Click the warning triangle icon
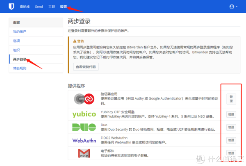The width and height of the screenshot is (246, 166). point(75,41)
